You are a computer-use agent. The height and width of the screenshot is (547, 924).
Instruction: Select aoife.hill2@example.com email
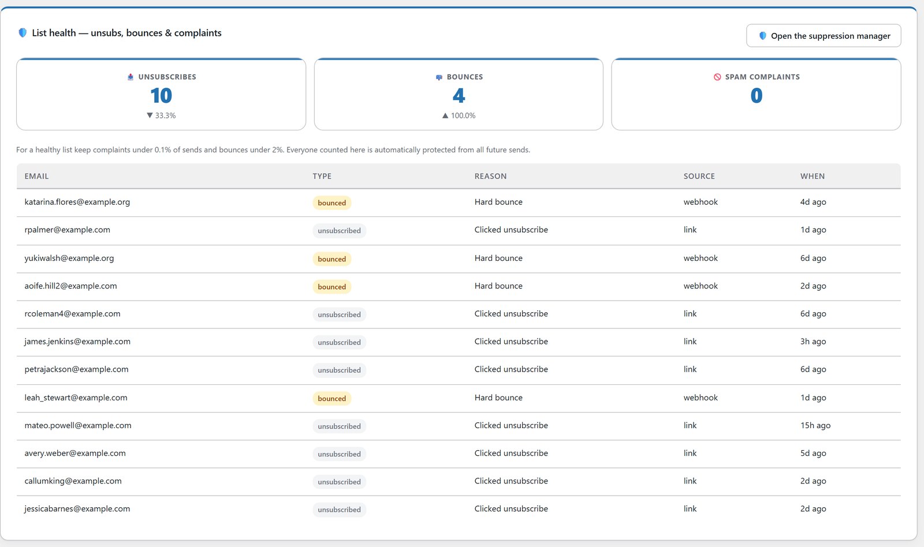(70, 286)
